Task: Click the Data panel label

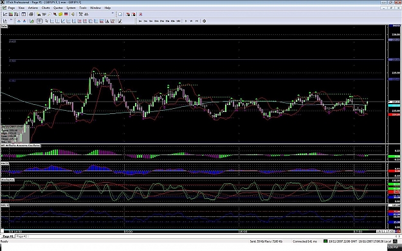Action: point(4,26)
